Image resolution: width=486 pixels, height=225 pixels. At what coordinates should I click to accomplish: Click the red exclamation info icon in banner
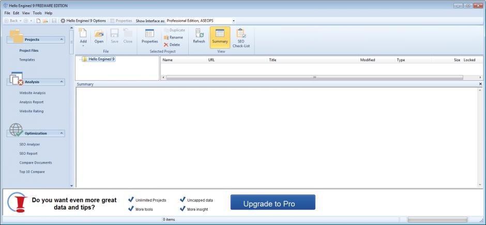(18, 203)
